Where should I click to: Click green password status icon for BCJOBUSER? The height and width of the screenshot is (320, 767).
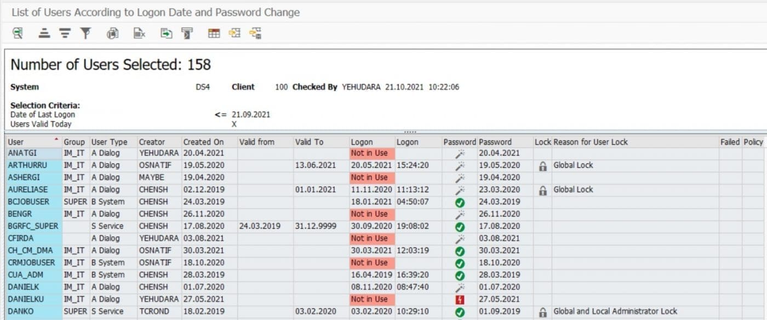point(460,202)
